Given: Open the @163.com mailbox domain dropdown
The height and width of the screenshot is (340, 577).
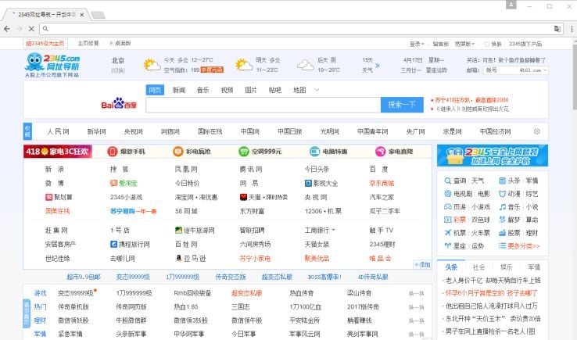Looking at the screenshot, I should (x=545, y=70).
